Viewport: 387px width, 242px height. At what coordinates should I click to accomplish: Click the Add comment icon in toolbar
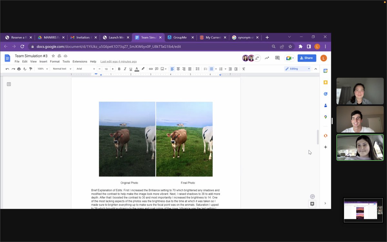pyautogui.click(x=156, y=69)
